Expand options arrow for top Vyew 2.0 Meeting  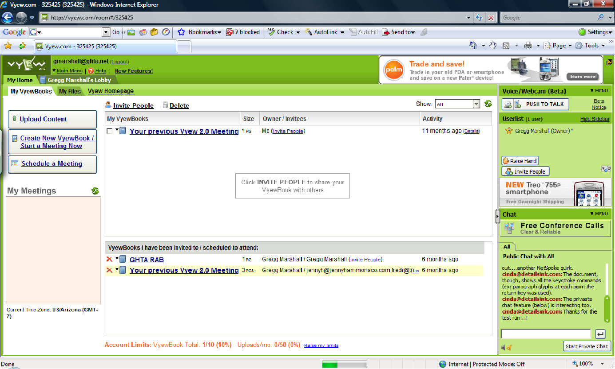117,130
